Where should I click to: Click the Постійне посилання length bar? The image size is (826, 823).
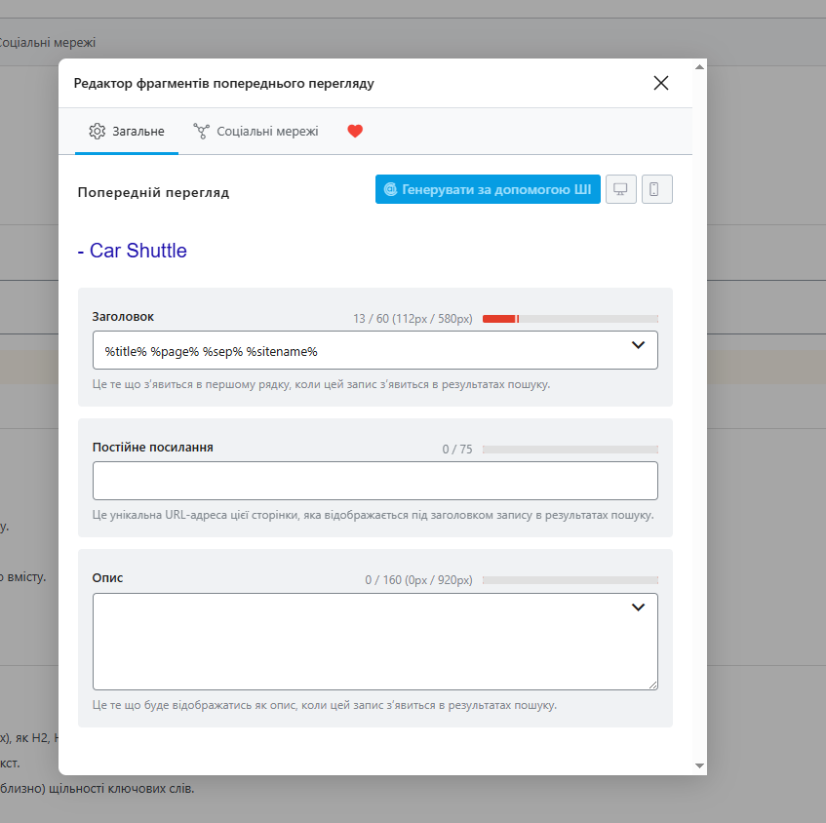[x=570, y=450]
